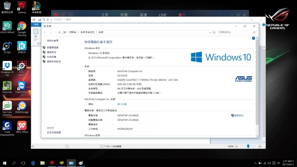Go forward using the System window forward arrow
297x167 pixels.
51,33
